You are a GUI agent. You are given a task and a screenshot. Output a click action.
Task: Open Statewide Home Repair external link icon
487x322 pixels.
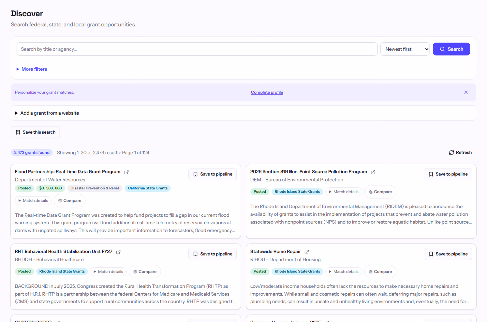[x=307, y=252]
